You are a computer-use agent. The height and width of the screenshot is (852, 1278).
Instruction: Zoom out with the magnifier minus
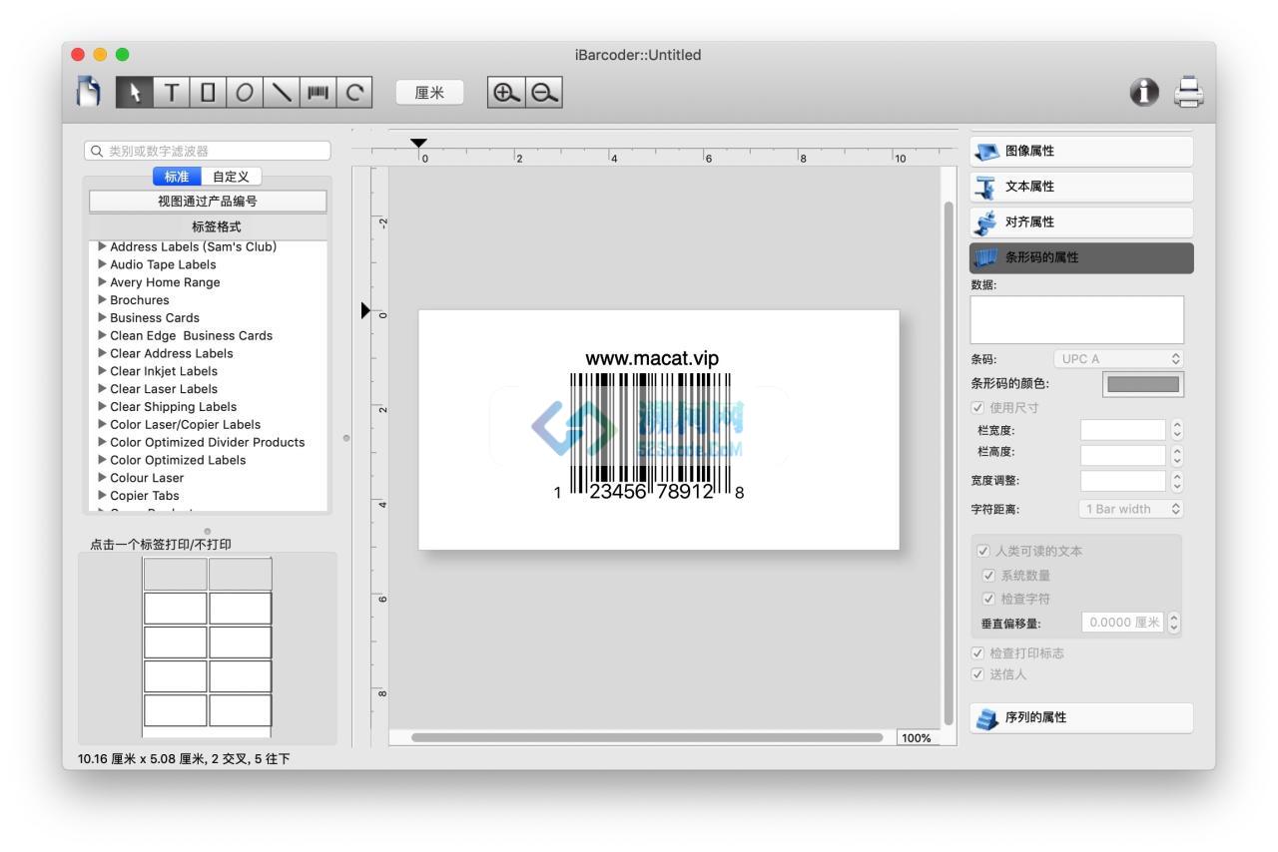coord(543,93)
